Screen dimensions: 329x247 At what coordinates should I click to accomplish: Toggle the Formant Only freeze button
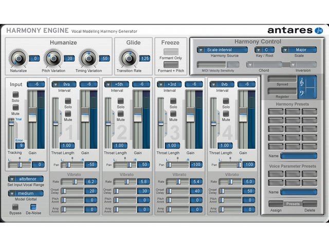[171, 51]
